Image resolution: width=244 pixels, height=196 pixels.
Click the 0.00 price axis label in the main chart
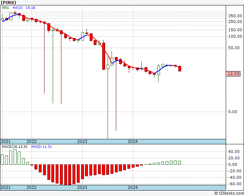[x=233, y=112]
